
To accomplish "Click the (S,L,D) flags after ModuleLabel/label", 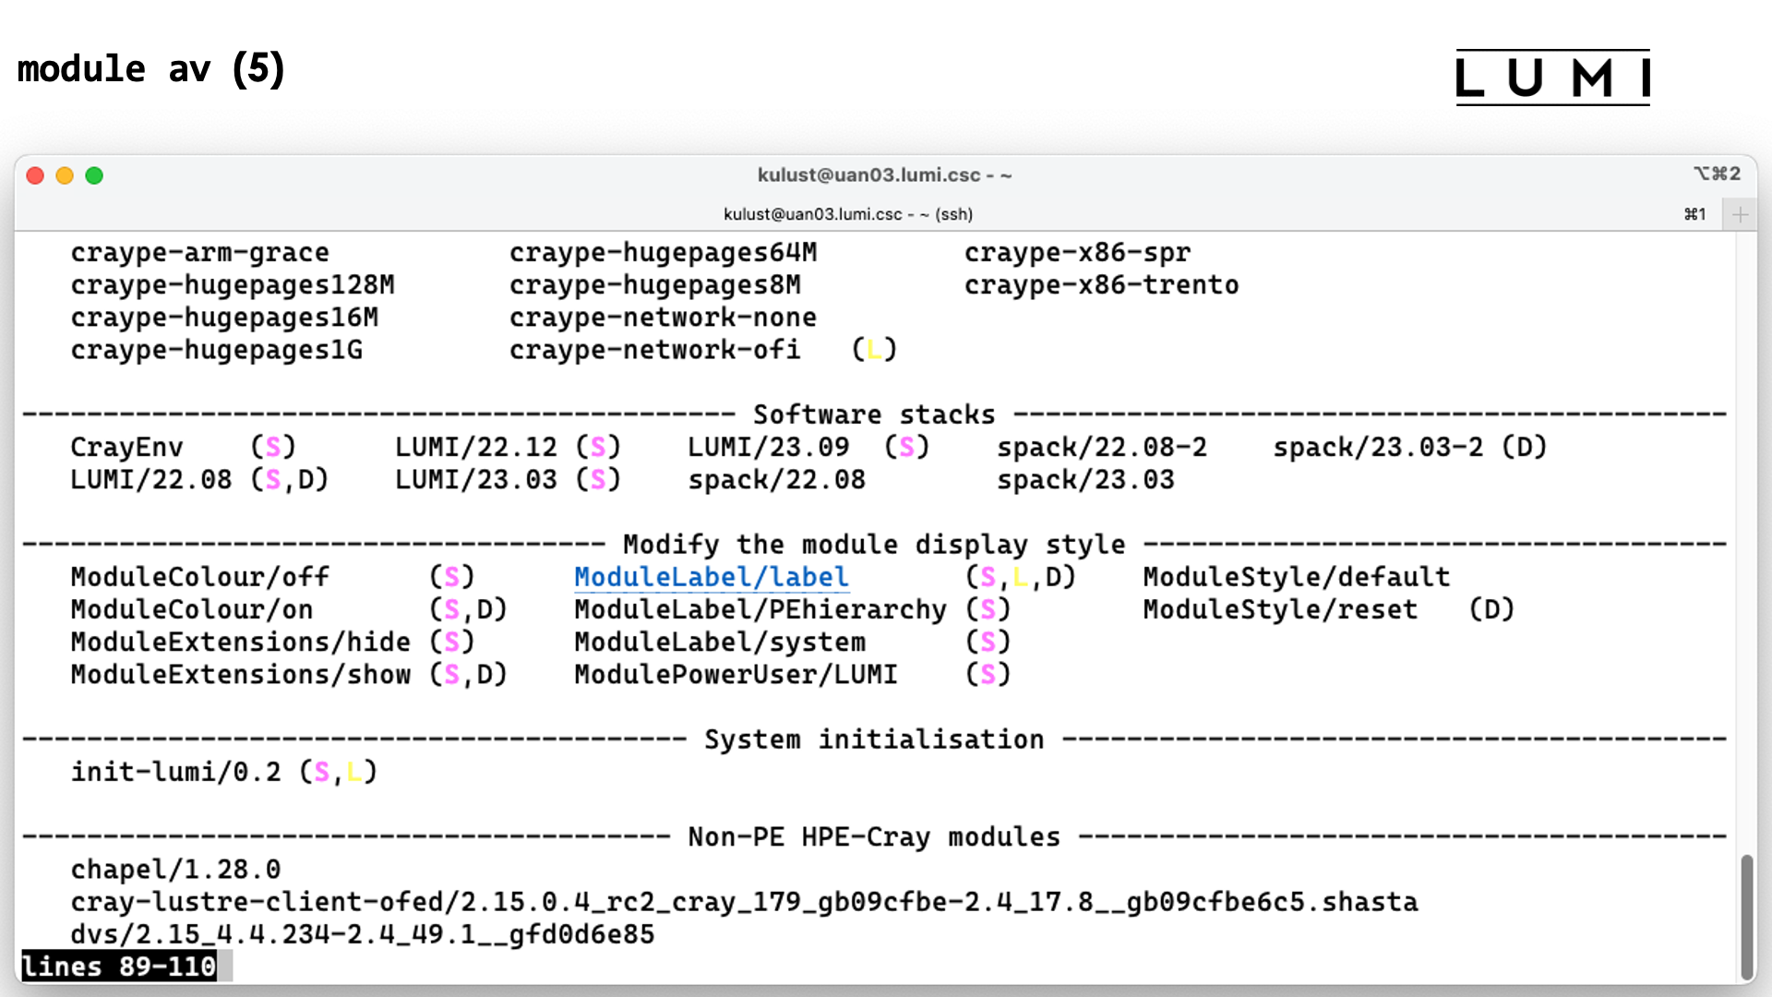I will [1021, 577].
